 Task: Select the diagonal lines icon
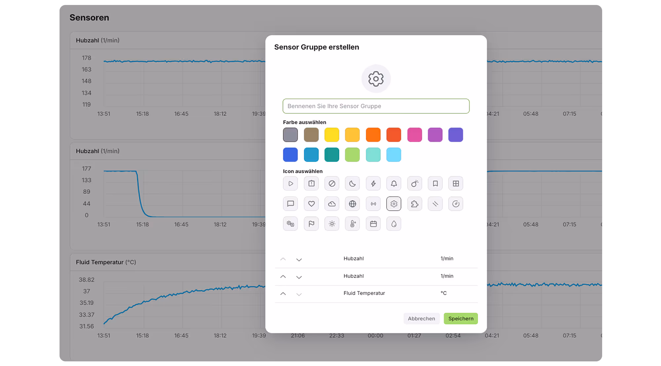point(435,204)
